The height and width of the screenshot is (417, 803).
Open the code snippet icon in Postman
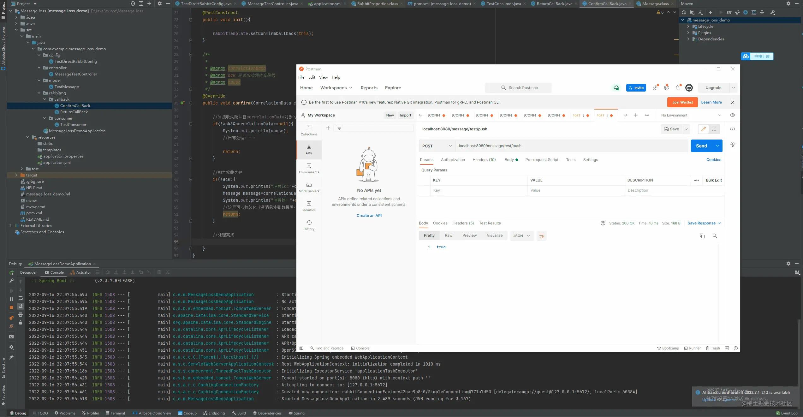732,129
